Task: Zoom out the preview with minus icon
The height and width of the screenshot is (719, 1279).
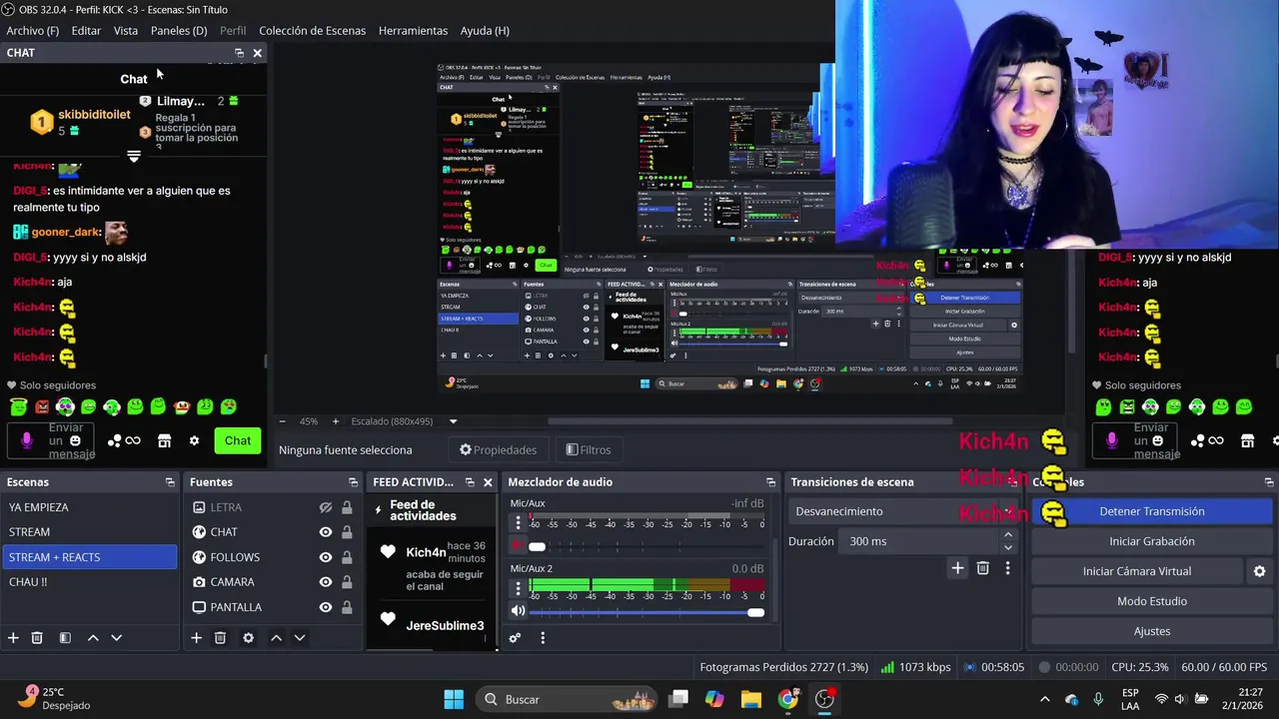Action: pyautogui.click(x=283, y=421)
